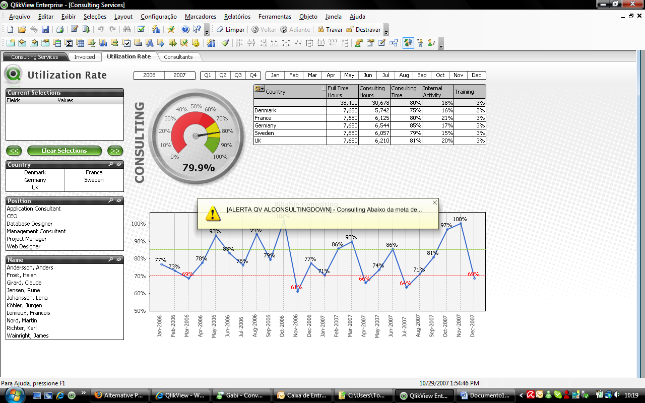
Task: Click the Align Left design toolbar icon
Action: click(240, 43)
